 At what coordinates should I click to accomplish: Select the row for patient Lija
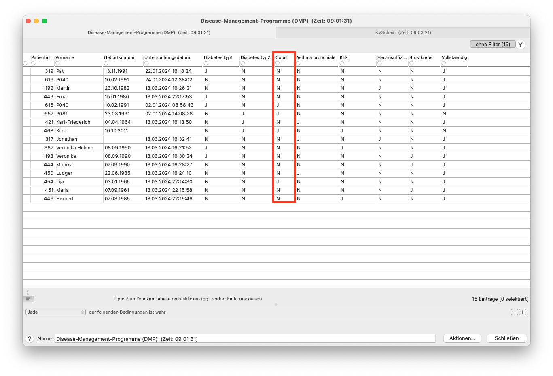pyautogui.click(x=276, y=182)
